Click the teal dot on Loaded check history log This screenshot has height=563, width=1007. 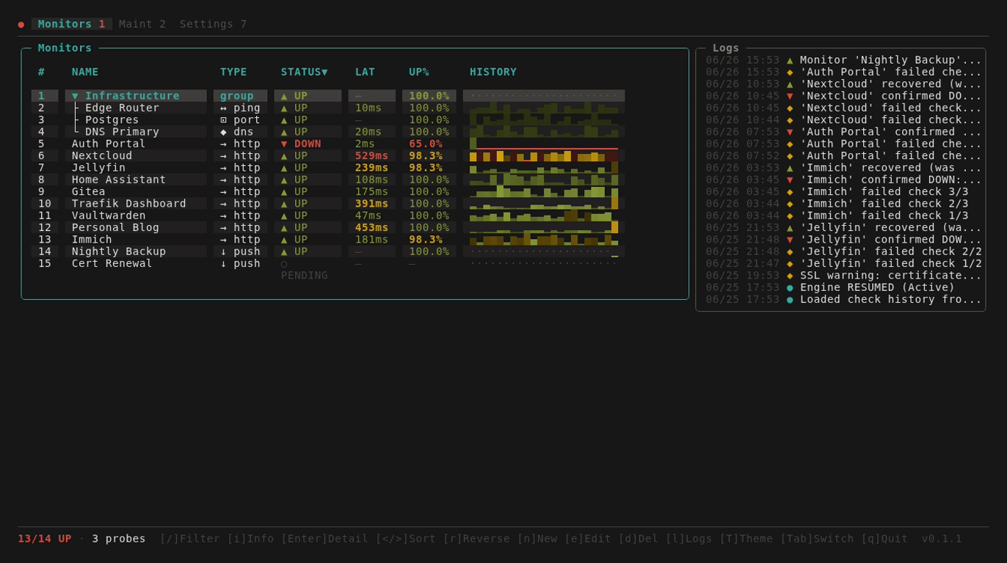coord(790,299)
